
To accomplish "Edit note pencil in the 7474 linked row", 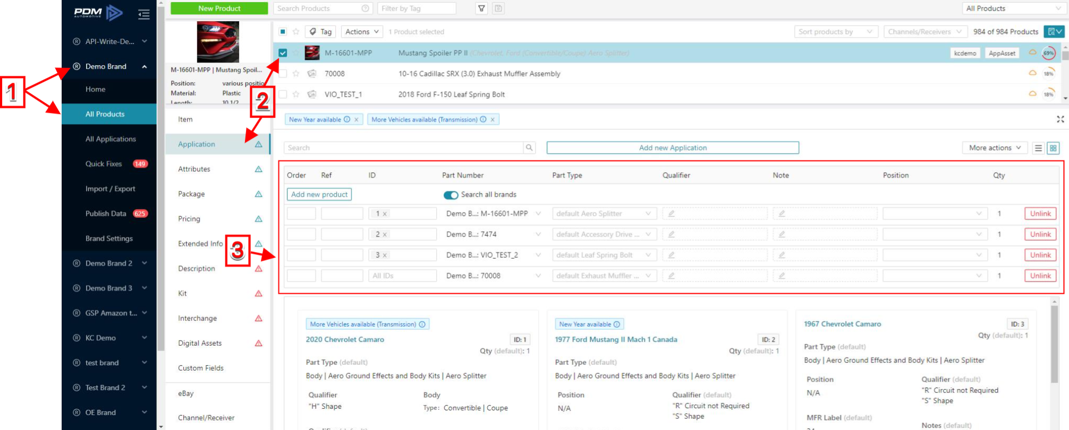I will pyautogui.click(x=782, y=234).
